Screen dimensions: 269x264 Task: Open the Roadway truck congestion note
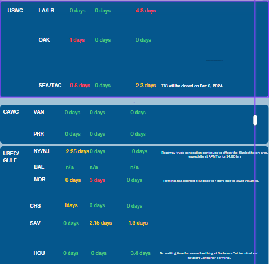coord(215,155)
